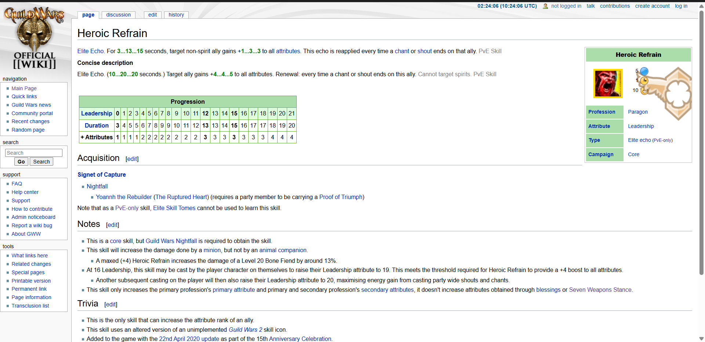Select the page tab
This screenshot has height=342, width=705.
(x=88, y=15)
